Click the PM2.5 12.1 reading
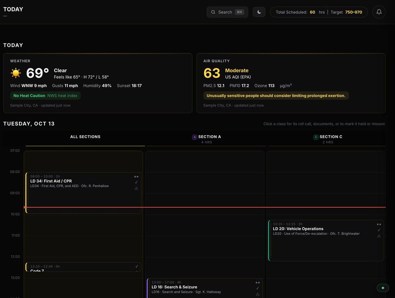The image size is (395, 298). (x=214, y=85)
